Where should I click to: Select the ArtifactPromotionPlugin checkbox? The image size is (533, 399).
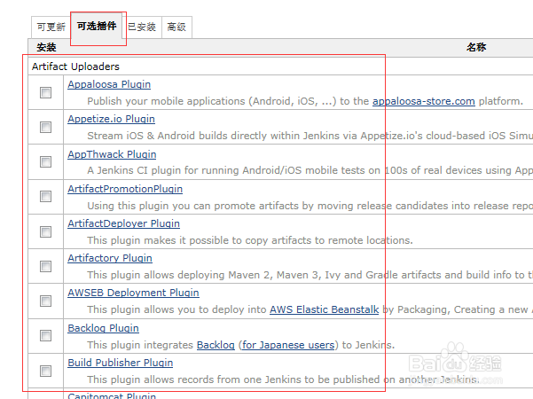tap(45, 197)
